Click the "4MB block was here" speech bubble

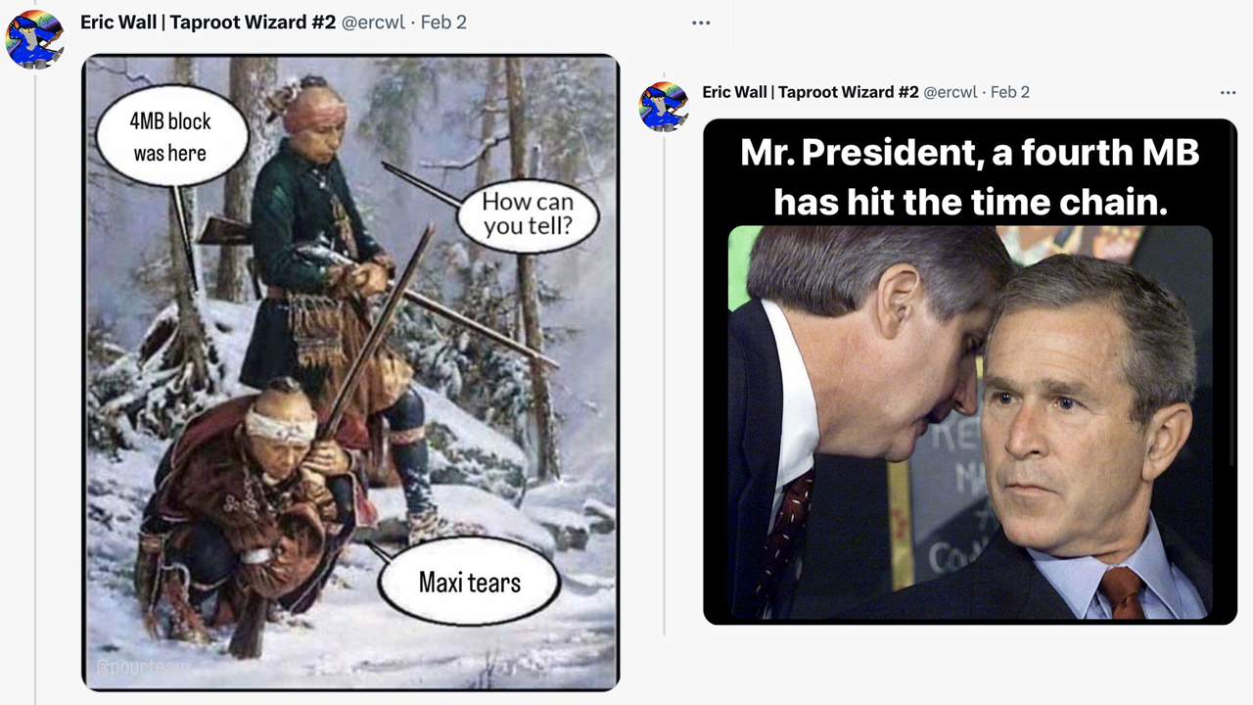pos(169,136)
